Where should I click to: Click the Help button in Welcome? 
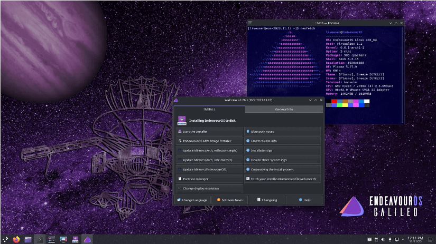(305, 200)
